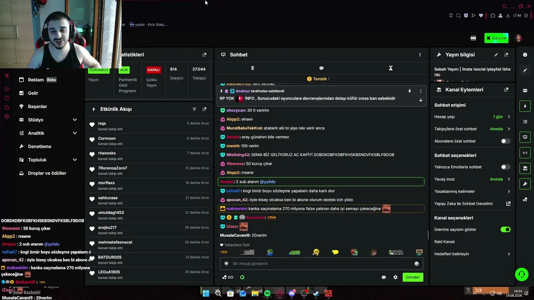Edit Yayın bilgisi with pencil icon

(496, 55)
